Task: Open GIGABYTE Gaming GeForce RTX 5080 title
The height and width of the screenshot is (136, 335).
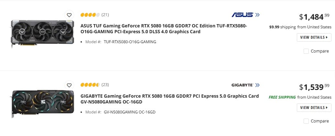Action: 170,99
